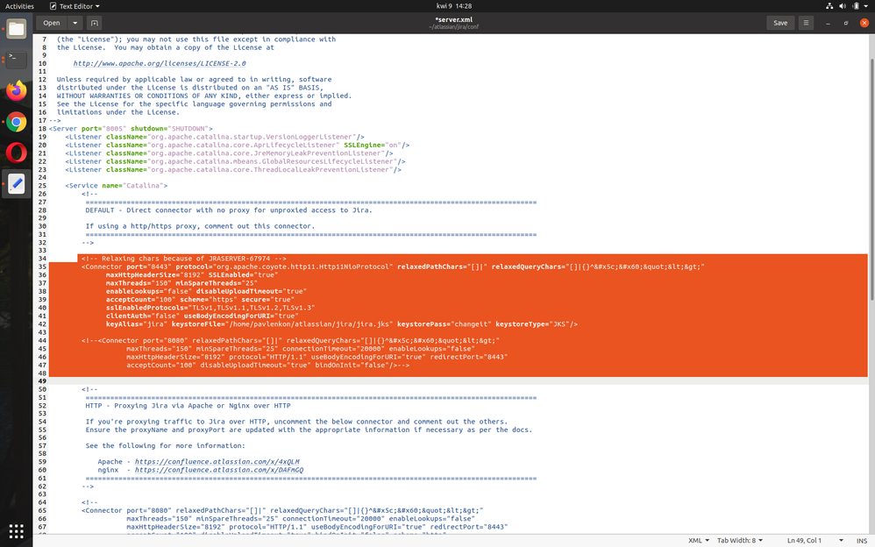Image resolution: width=875 pixels, height=547 pixels.
Task: Save the server.xml file
Action: (x=779, y=23)
